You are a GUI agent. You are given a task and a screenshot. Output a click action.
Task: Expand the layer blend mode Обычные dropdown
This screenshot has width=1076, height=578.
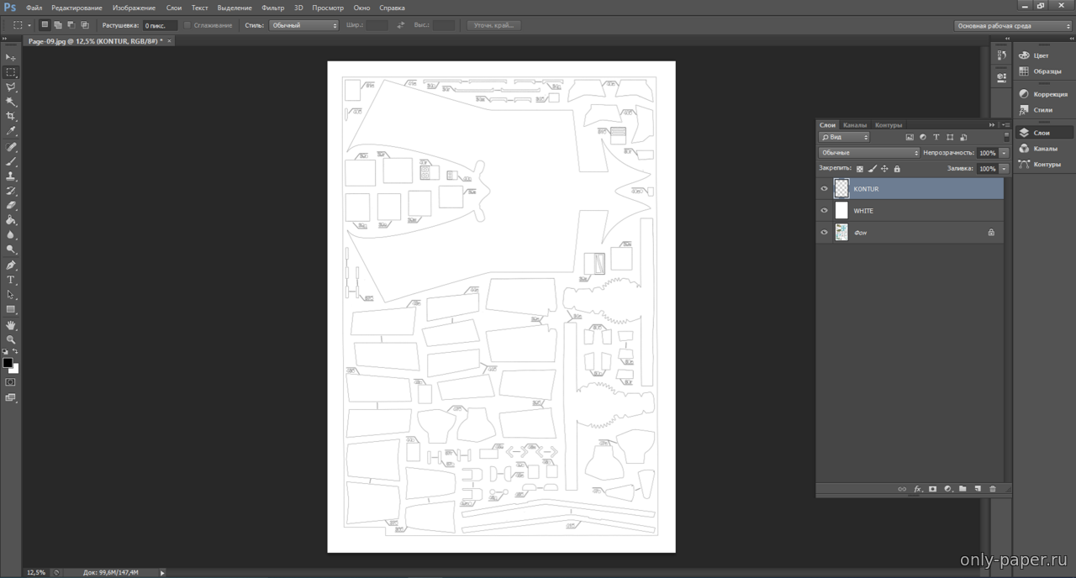click(869, 153)
